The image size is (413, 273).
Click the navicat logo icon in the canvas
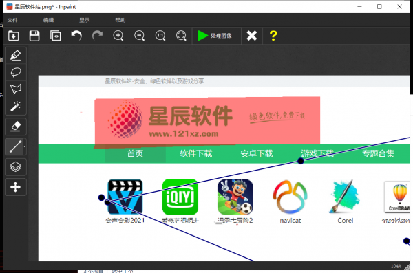click(290, 197)
